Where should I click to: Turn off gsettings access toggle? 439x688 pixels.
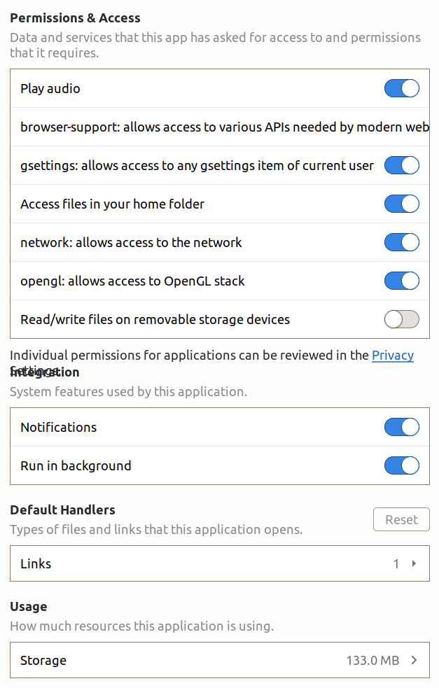pos(401,165)
